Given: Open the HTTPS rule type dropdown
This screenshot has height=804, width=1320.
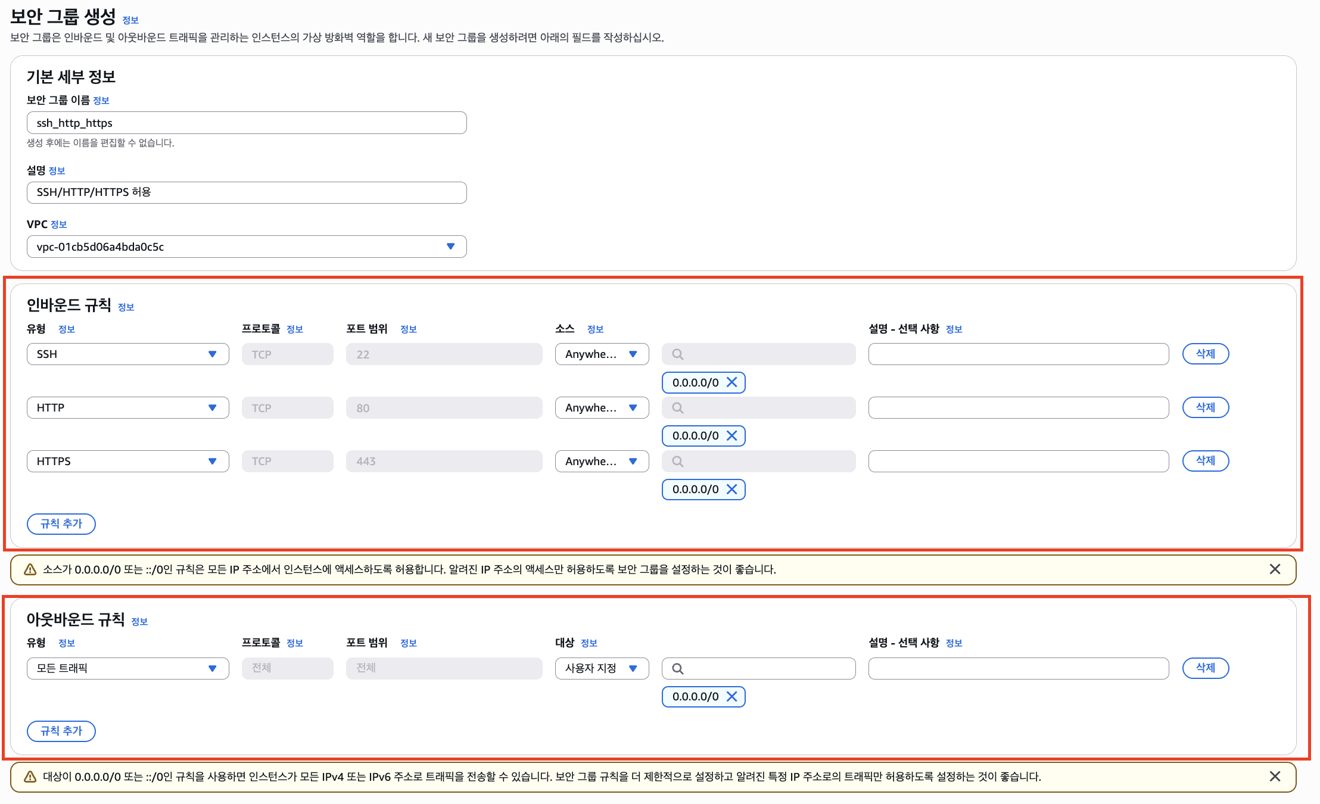Looking at the screenshot, I should [x=127, y=462].
